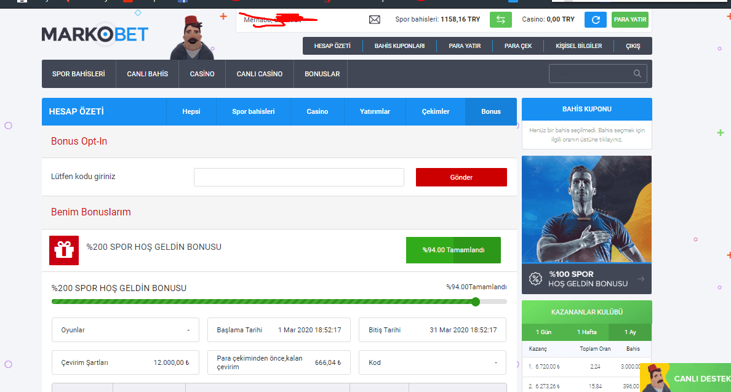Select 1 Hafta winners tab

(586, 332)
